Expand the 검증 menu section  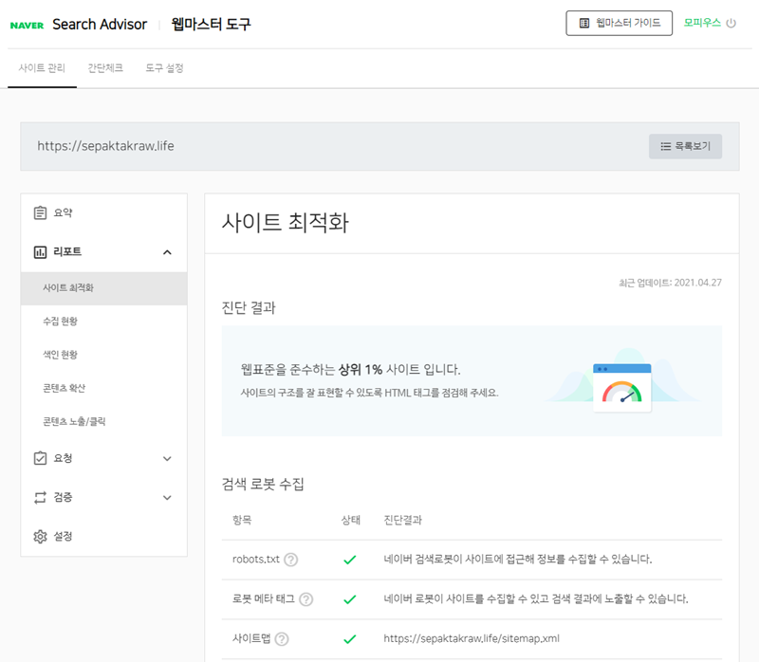[x=167, y=497]
